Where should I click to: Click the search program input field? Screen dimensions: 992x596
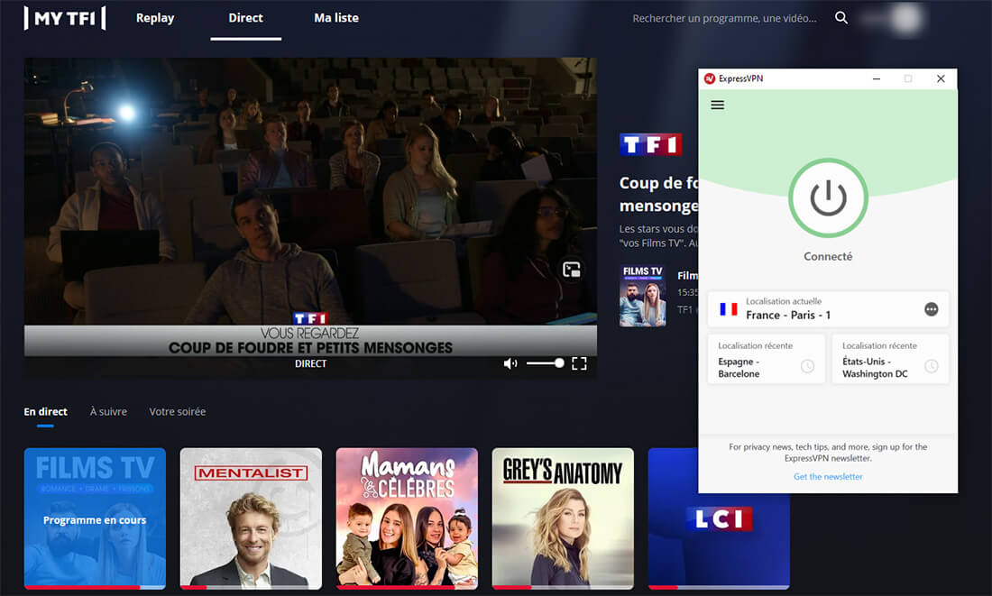(724, 18)
